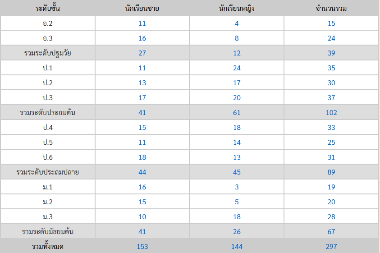Select the ป.1 female count 24
The image size is (380, 253).
click(x=237, y=68)
